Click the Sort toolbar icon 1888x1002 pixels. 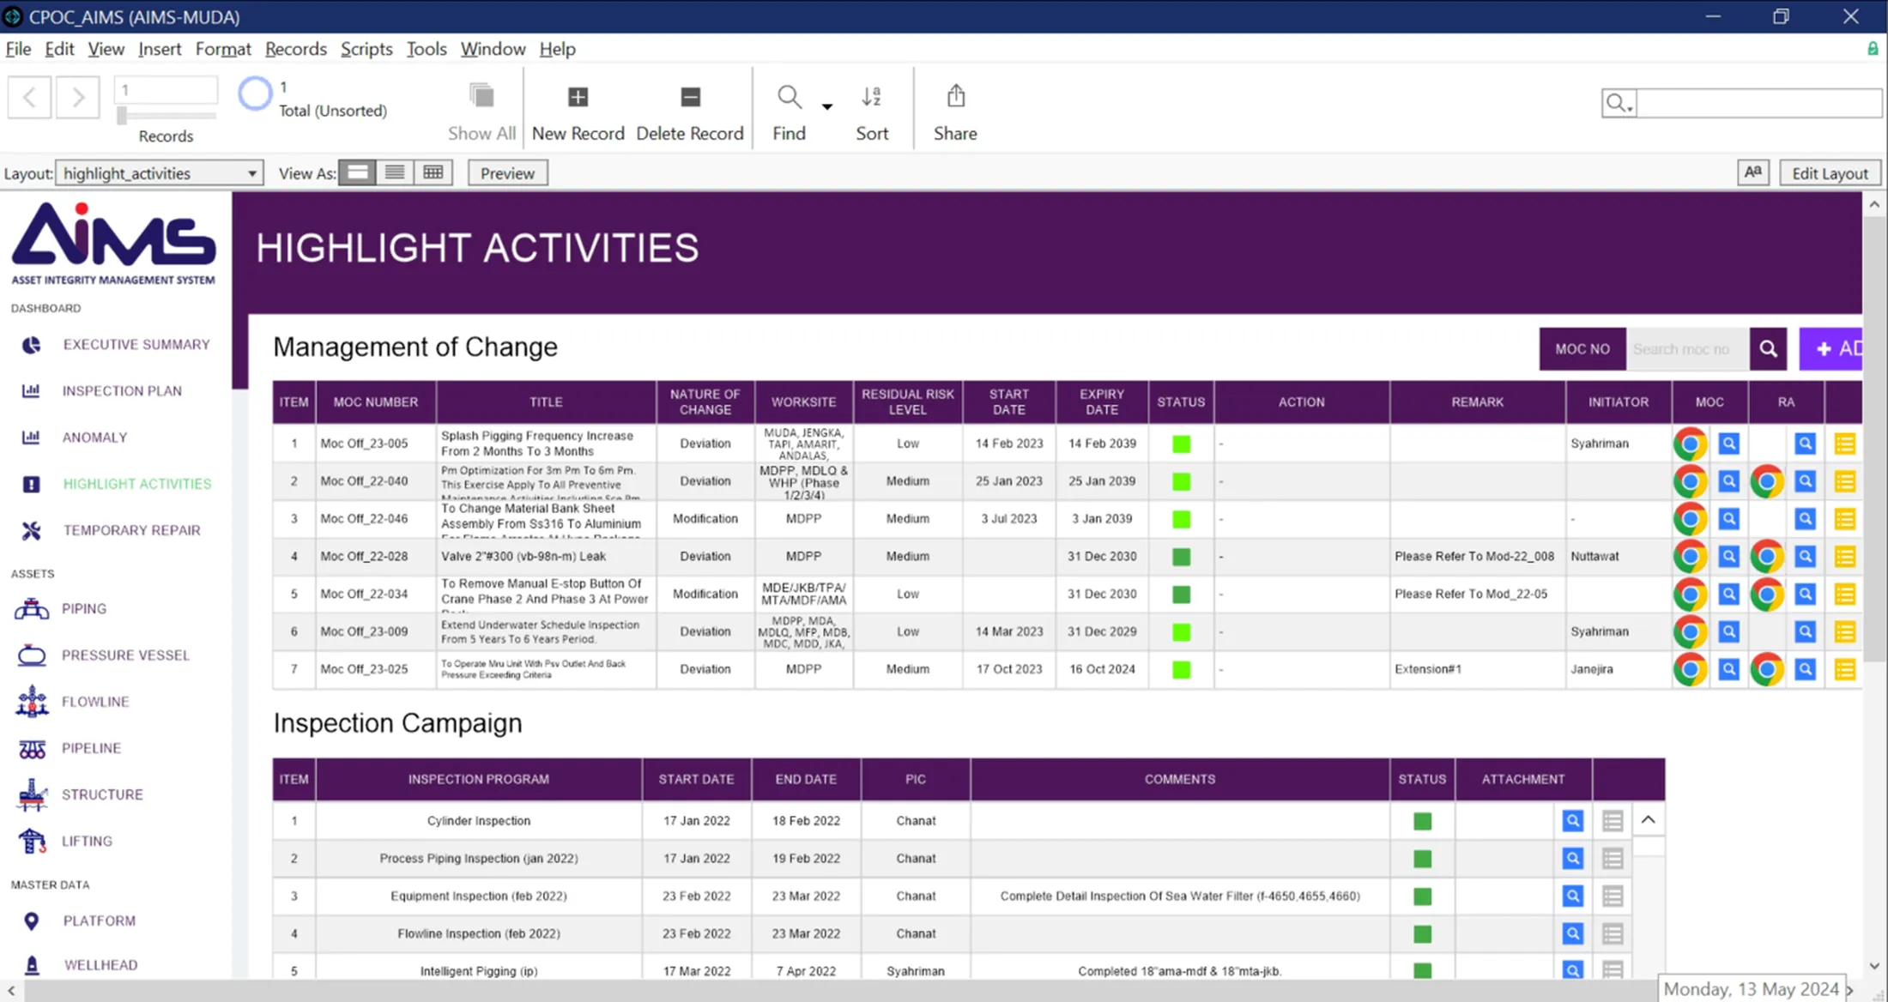click(x=871, y=97)
